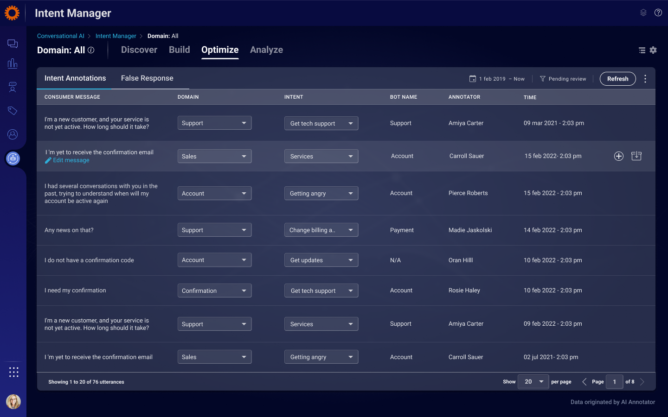Click the page number input field

[x=615, y=382]
